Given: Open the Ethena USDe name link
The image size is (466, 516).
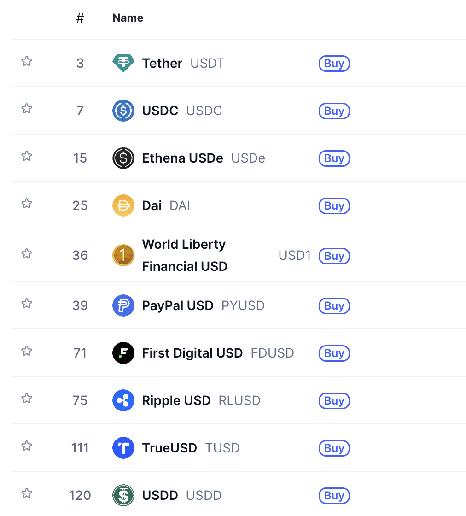Looking at the screenshot, I should [x=182, y=158].
